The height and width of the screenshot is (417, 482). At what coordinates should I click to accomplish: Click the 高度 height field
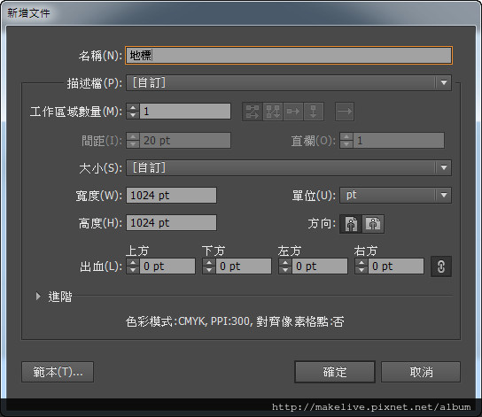pos(171,222)
